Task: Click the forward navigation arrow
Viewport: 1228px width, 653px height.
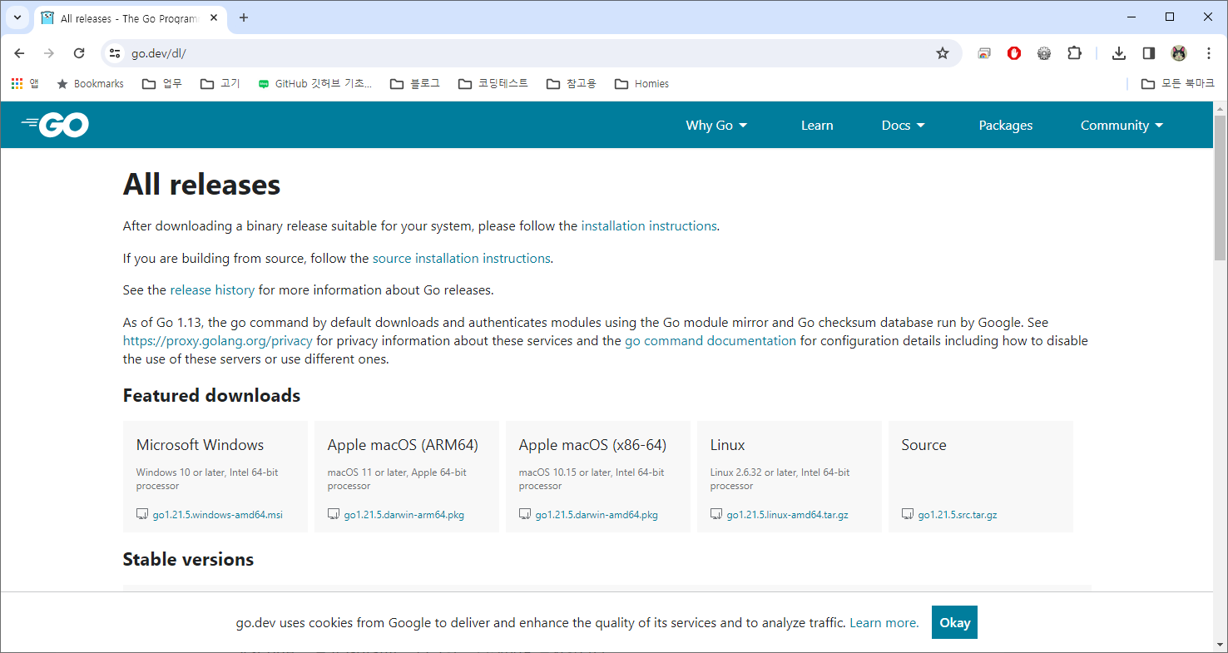Action: click(49, 53)
